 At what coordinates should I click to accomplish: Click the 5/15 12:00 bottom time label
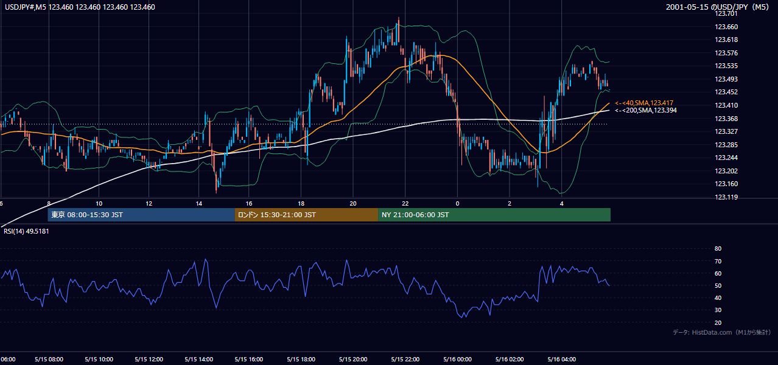149,360
